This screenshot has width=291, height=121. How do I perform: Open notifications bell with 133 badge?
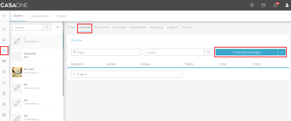(275, 5)
